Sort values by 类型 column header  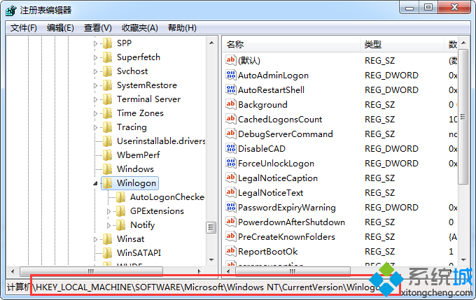click(x=402, y=45)
